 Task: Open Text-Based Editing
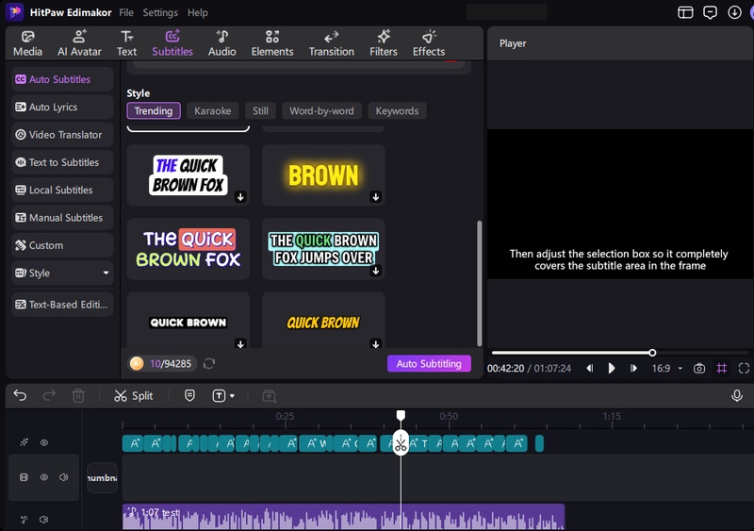(x=62, y=305)
